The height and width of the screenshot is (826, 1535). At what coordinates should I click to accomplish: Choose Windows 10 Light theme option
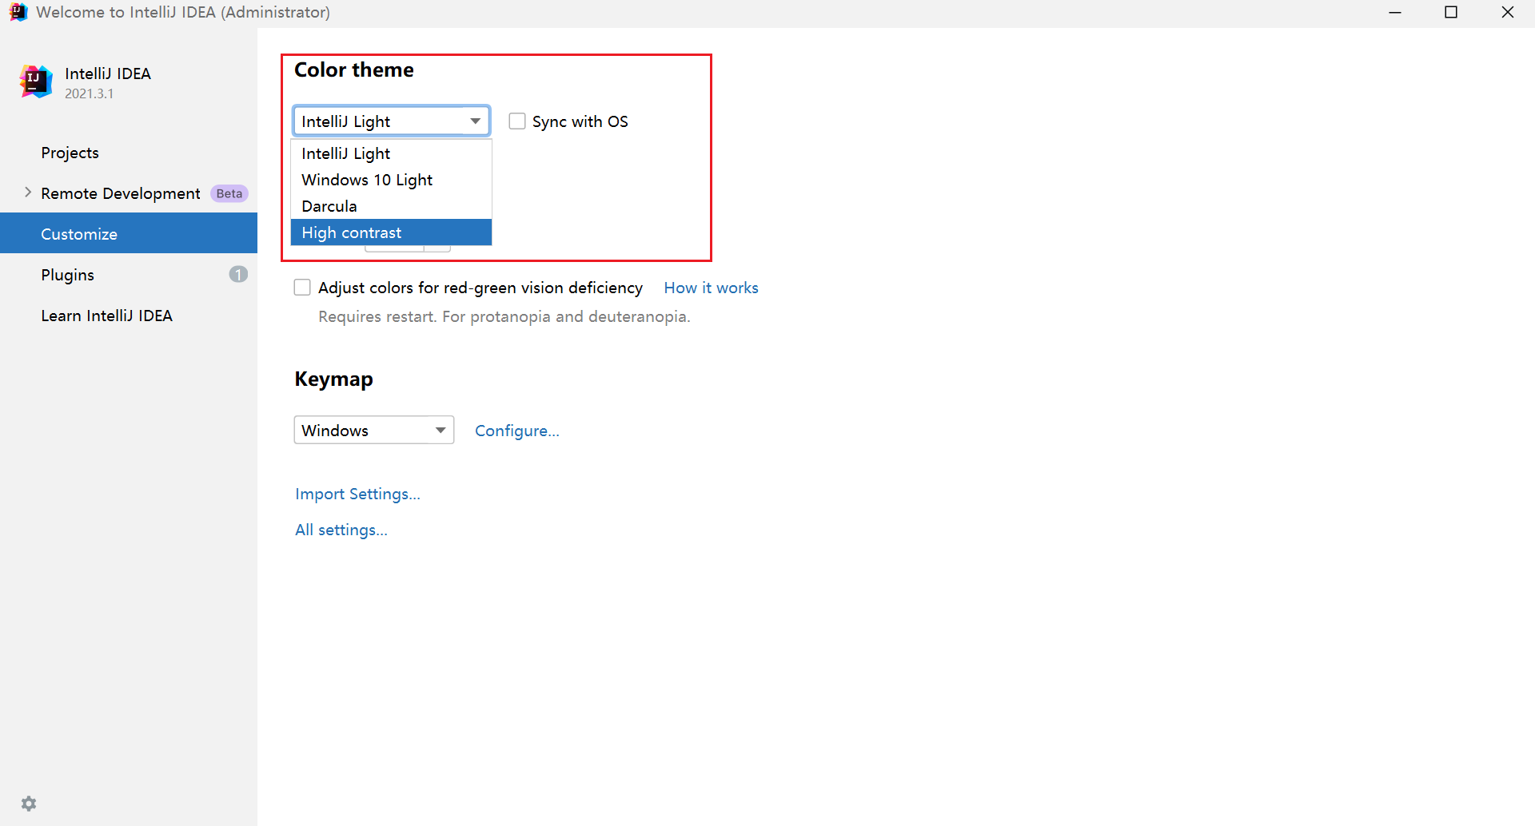391,180
